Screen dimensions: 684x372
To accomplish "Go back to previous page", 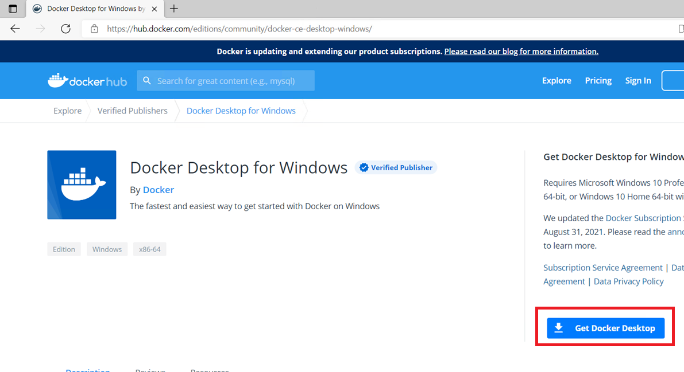I will click(16, 29).
